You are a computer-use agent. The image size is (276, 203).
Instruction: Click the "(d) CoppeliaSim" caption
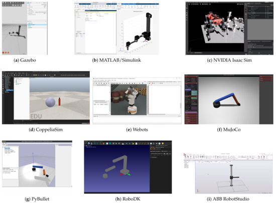click(x=46, y=129)
